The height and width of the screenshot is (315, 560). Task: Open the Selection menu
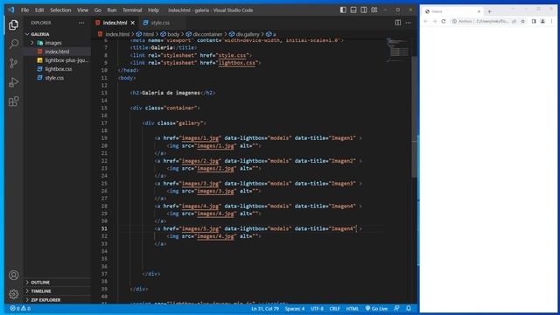tap(60, 10)
